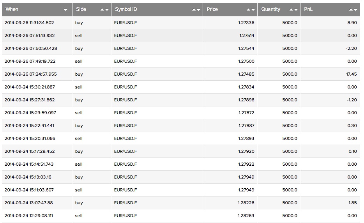
Task: Sort Quantity descending via down arrow
Action: click(296, 10)
